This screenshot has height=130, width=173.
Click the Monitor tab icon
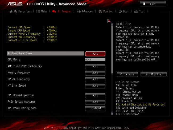coord(100,11)
